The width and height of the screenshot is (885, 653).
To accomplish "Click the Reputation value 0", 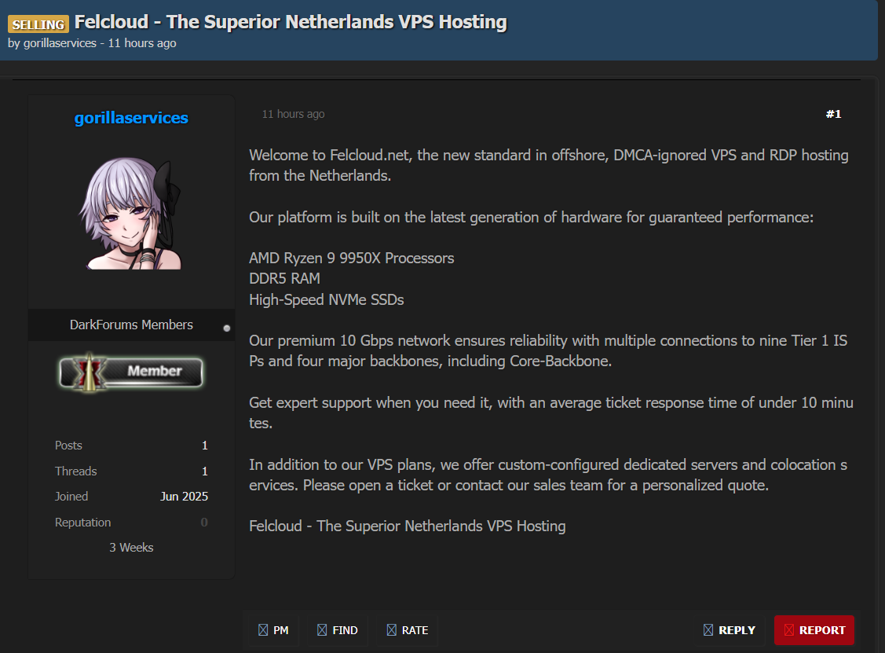I will (204, 523).
